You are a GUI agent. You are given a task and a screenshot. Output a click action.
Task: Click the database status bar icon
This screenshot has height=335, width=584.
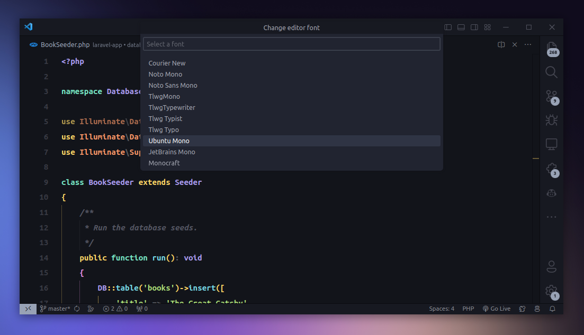click(x=537, y=309)
